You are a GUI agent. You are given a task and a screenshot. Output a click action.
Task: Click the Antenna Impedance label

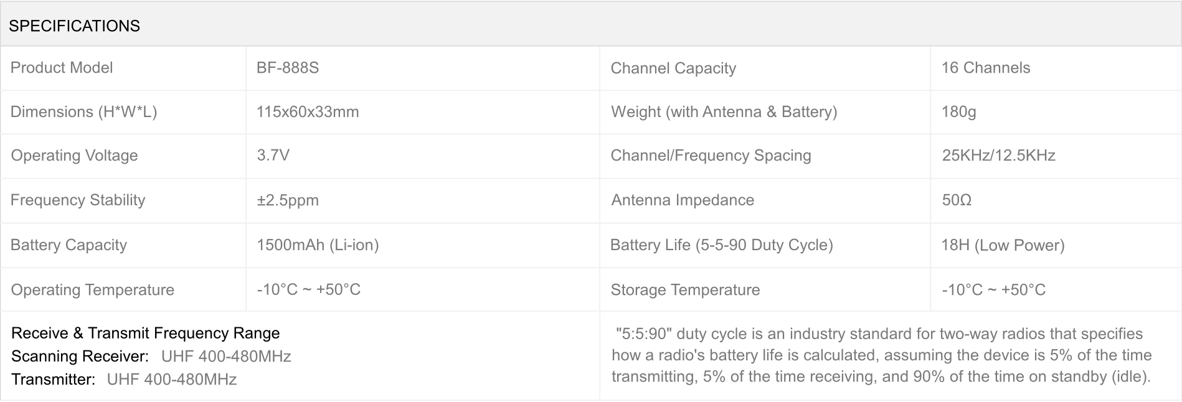pos(683,200)
